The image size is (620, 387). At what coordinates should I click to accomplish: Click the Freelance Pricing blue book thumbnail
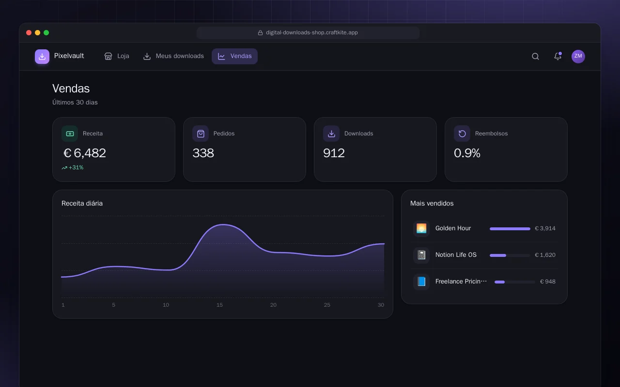[x=421, y=282]
